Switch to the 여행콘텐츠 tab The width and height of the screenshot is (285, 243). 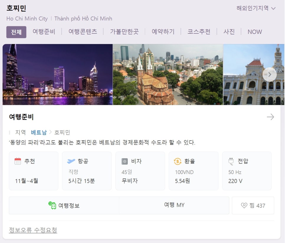click(83, 32)
